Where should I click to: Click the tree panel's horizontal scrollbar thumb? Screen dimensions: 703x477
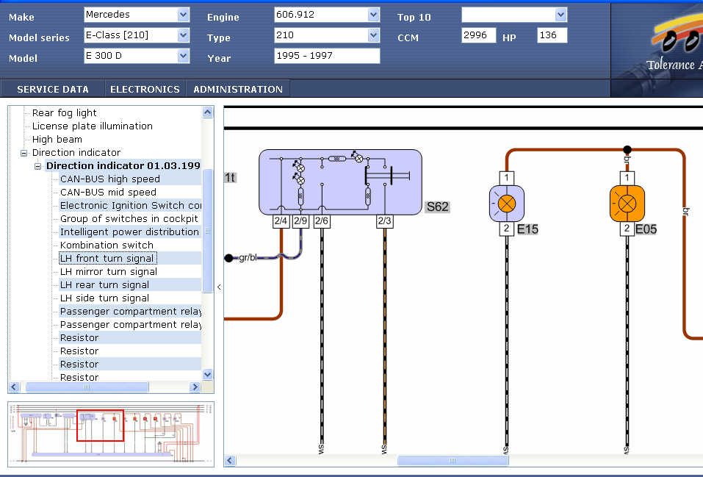87,387
